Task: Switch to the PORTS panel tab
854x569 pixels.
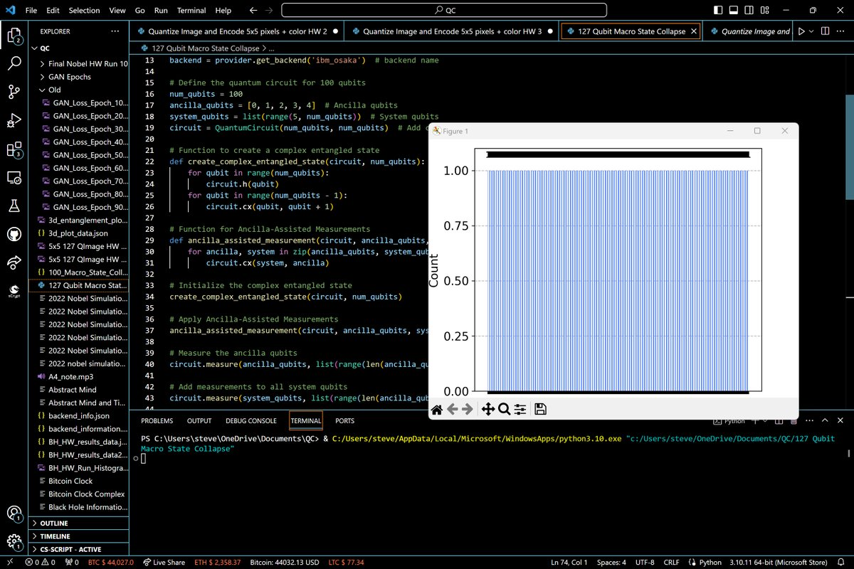Action: click(344, 421)
